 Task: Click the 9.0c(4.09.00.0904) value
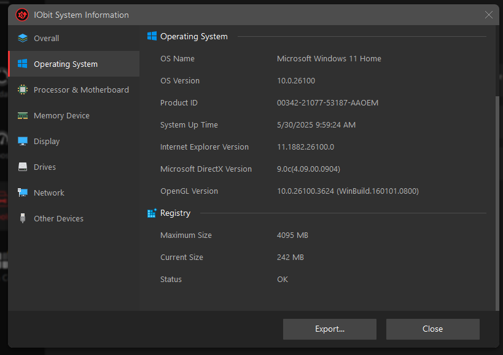pyautogui.click(x=308, y=169)
